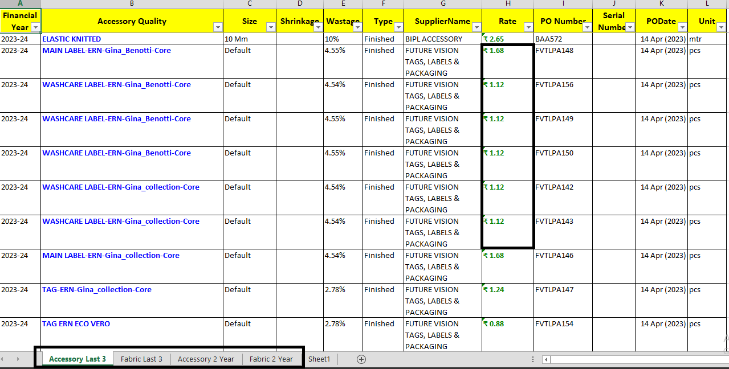Open MAIN LABEL-ERN-Gina_Benotti-Core link
This screenshot has width=729, height=369.
coord(107,50)
